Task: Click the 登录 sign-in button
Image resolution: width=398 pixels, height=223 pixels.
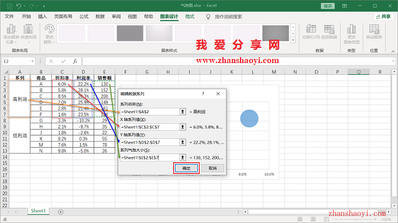Action: click(328, 6)
